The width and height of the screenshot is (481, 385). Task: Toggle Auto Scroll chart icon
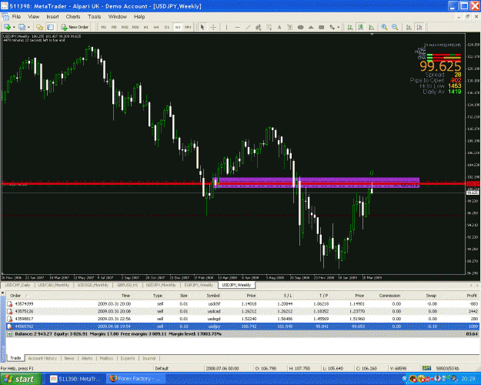point(409,27)
